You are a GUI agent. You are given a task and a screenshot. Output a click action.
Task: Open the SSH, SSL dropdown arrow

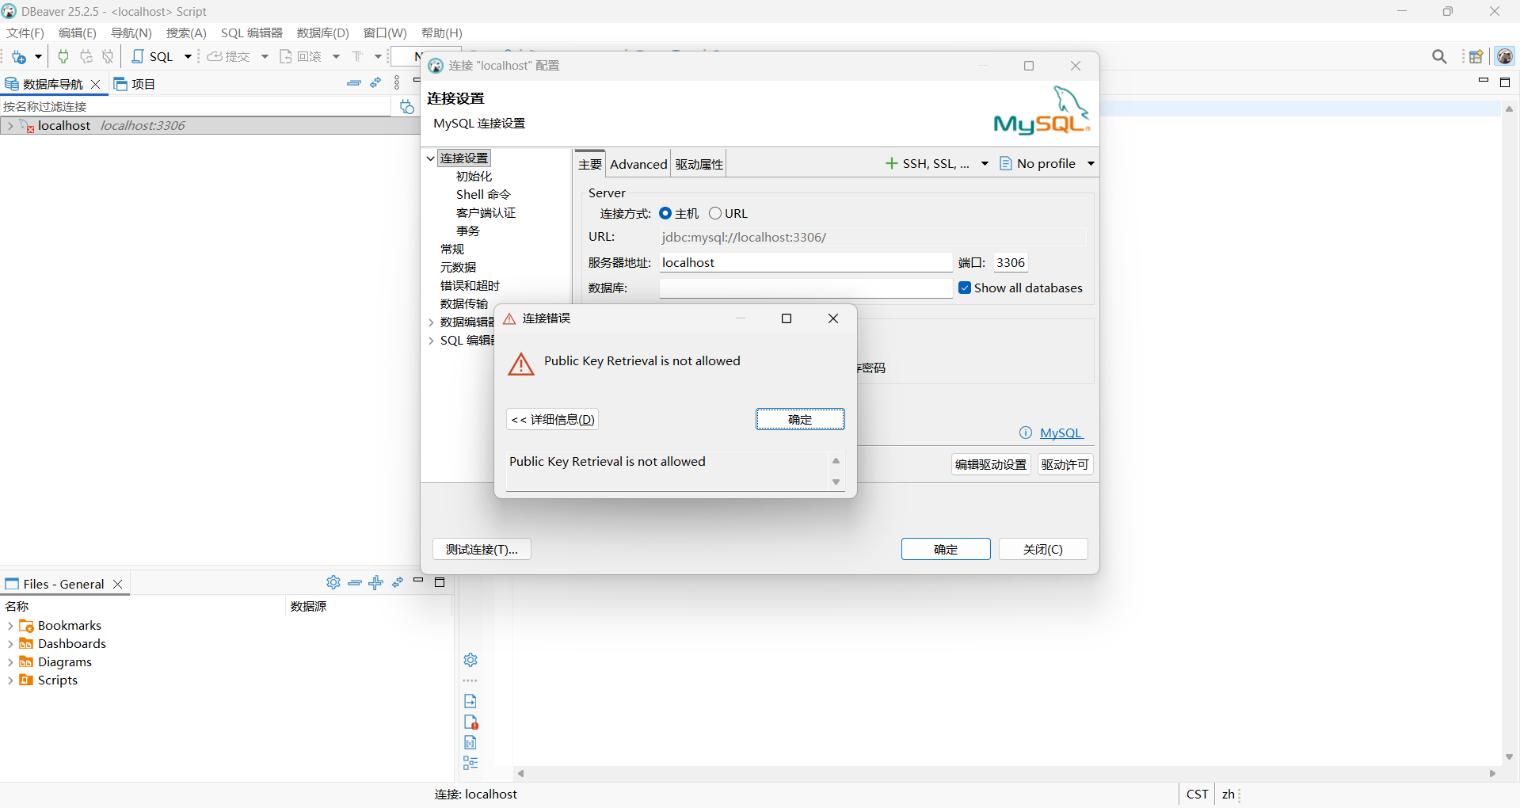[985, 163]
